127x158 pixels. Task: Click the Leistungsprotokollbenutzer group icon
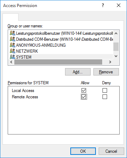coord(13,33)
